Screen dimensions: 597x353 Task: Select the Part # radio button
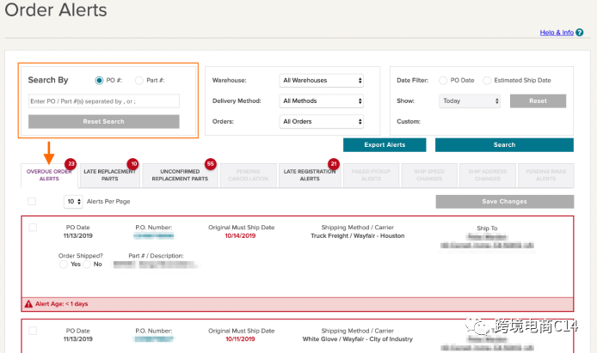[x=140, y=80]
